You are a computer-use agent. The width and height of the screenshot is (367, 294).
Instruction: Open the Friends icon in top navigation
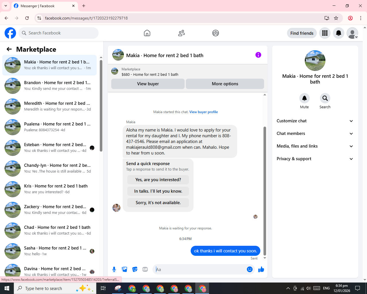click(181, 33)
